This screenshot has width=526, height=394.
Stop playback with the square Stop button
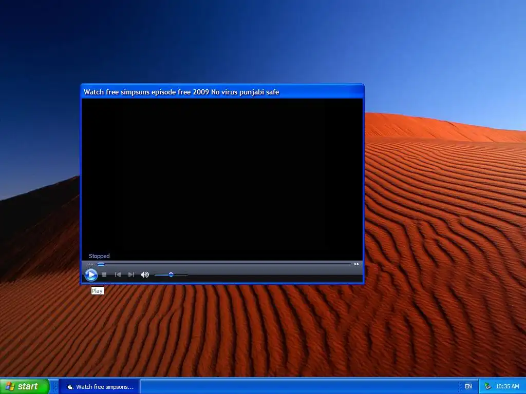point(104,275)
